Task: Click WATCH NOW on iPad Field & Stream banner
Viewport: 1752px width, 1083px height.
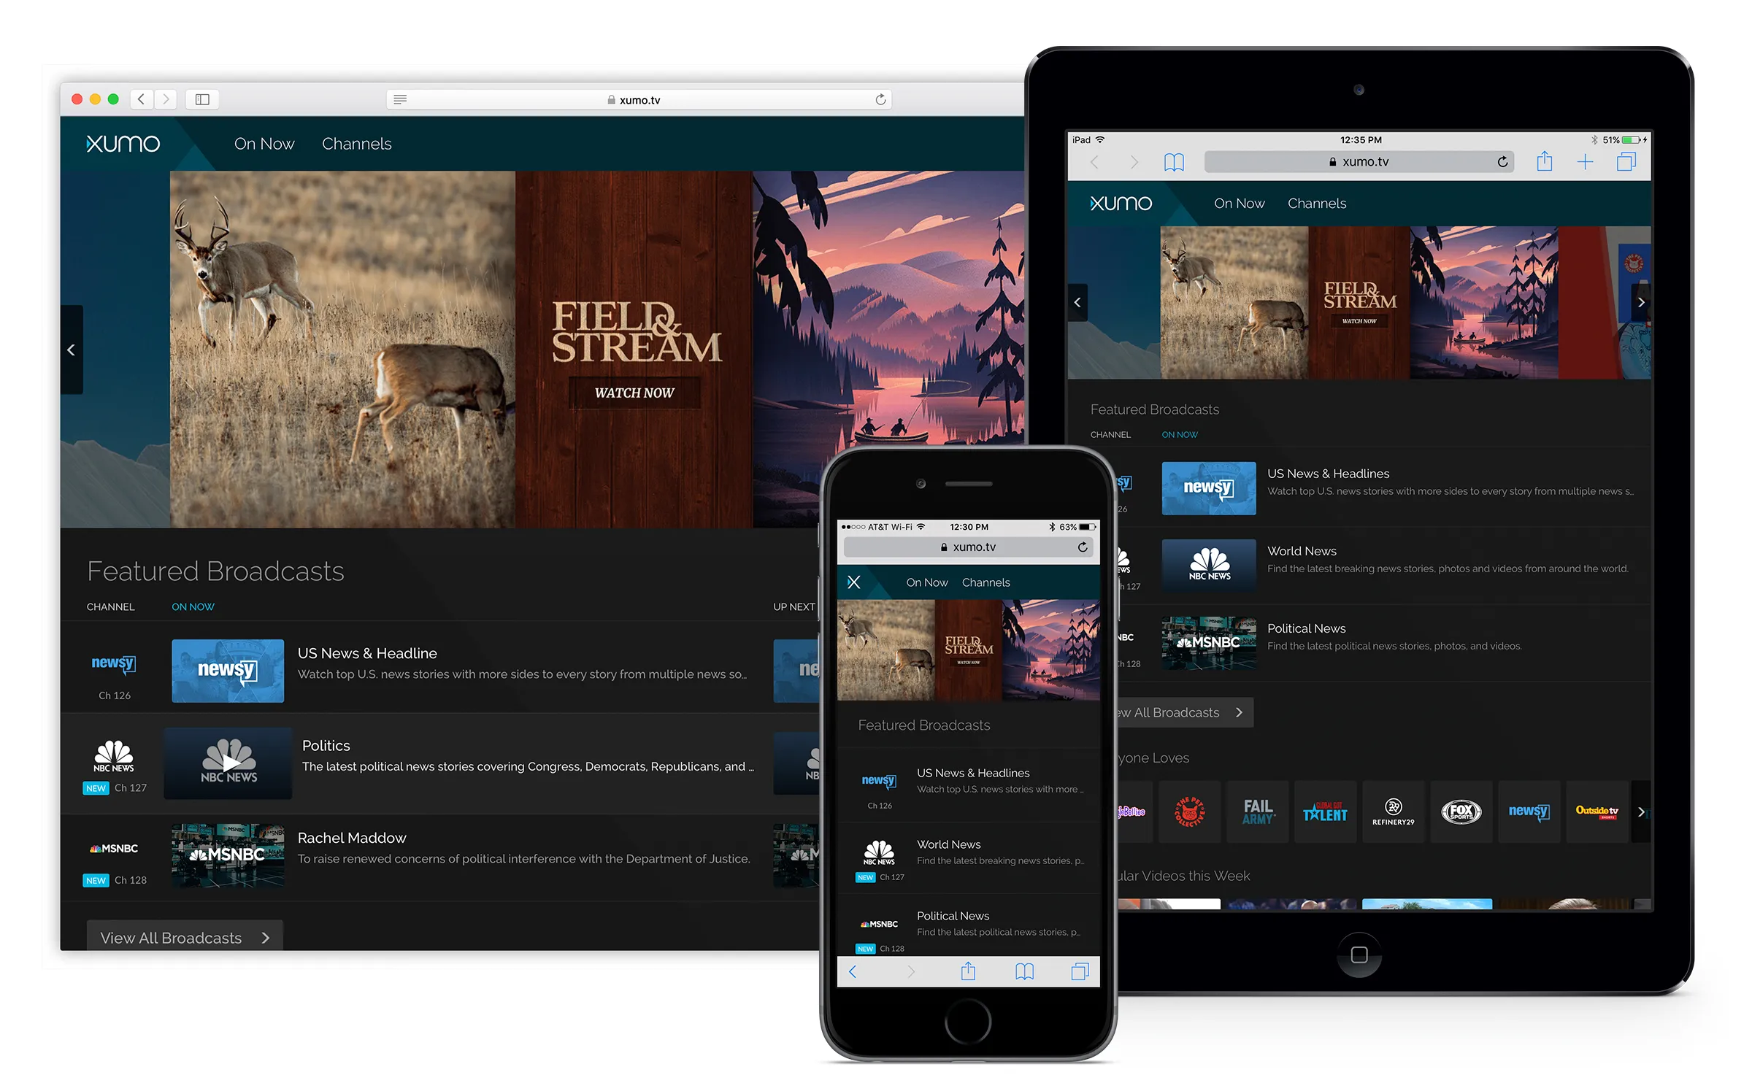Action: 1359,321
